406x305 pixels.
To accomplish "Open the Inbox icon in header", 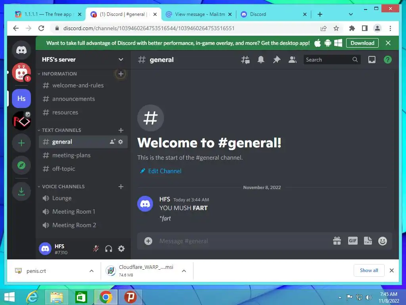I will [x=372, y=60].
